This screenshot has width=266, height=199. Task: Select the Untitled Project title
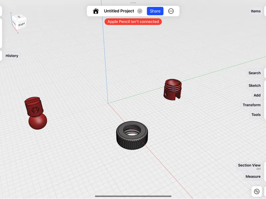pos(119,11)
